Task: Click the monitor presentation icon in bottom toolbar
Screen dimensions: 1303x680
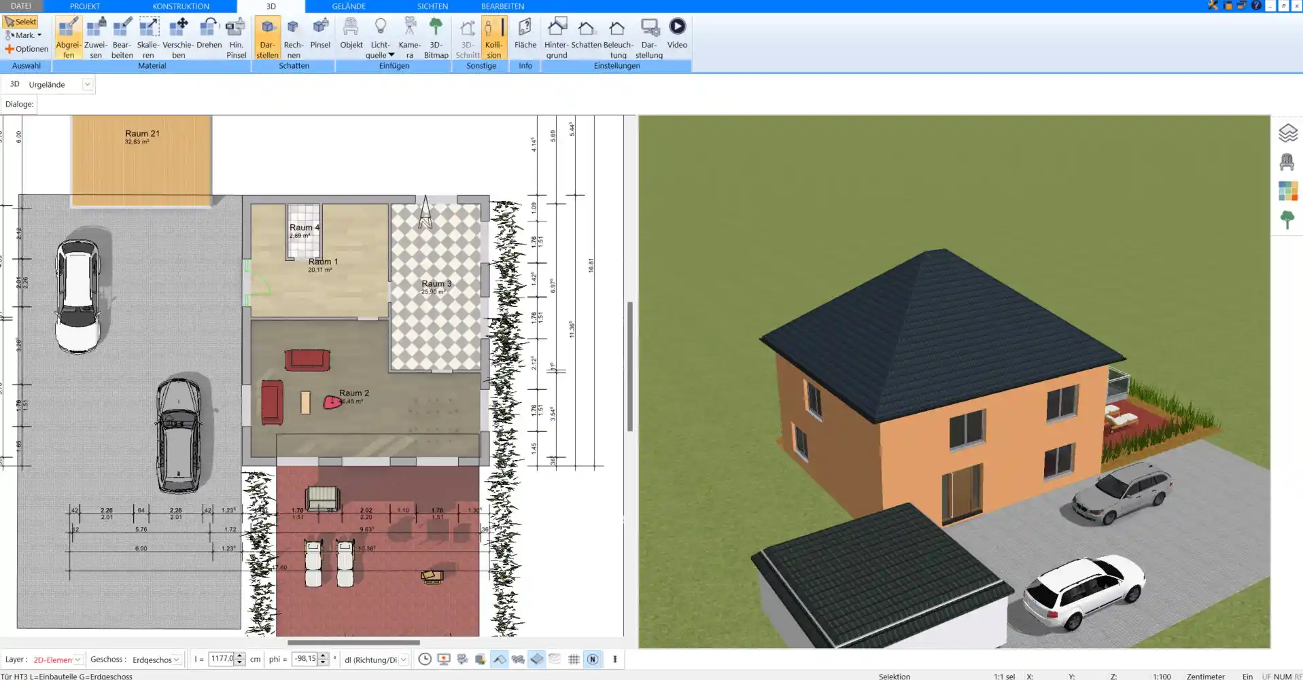Action: (444, 659)
